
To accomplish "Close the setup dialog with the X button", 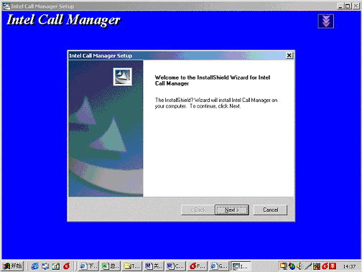I will (x=289, y=55).
